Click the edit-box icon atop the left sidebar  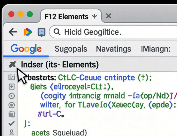11,78
